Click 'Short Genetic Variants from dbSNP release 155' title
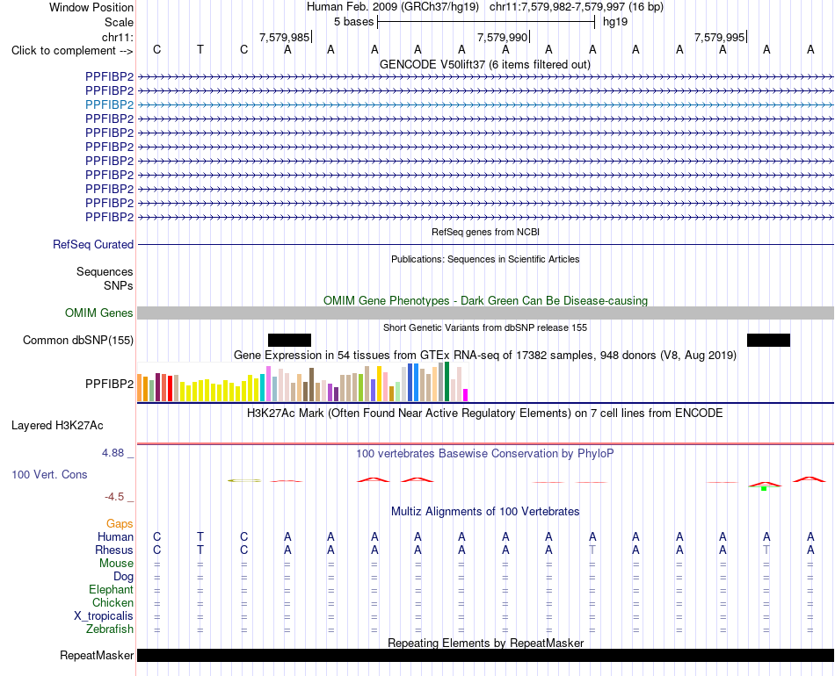The image size is (835, 676). click(x=485, y=327)
